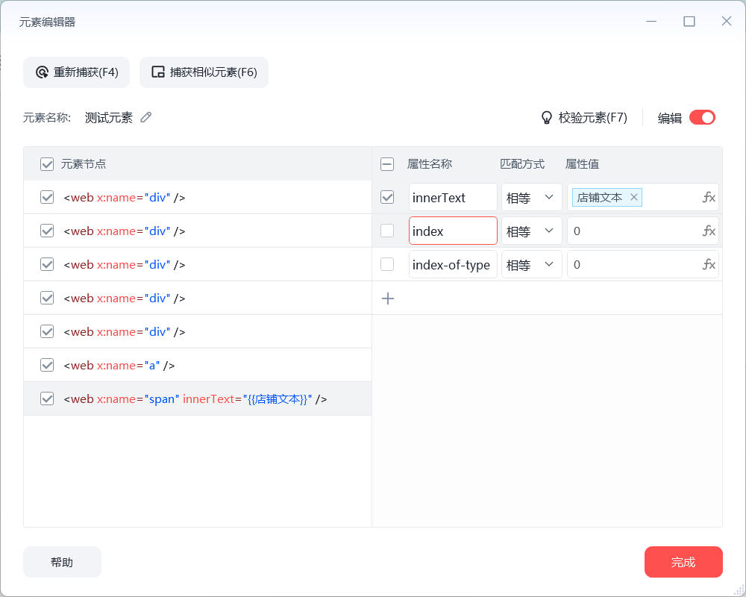Open the 相等 dropdown for index-of-type

532,265
